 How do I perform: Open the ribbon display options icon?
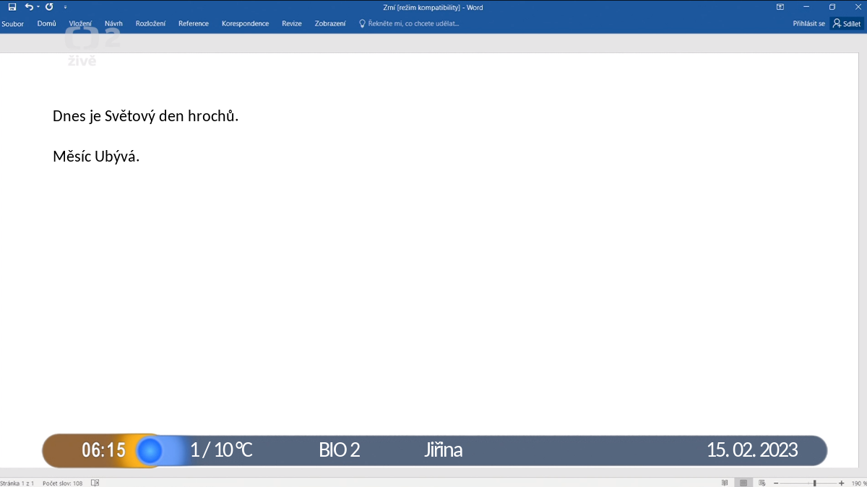(780, 7)
